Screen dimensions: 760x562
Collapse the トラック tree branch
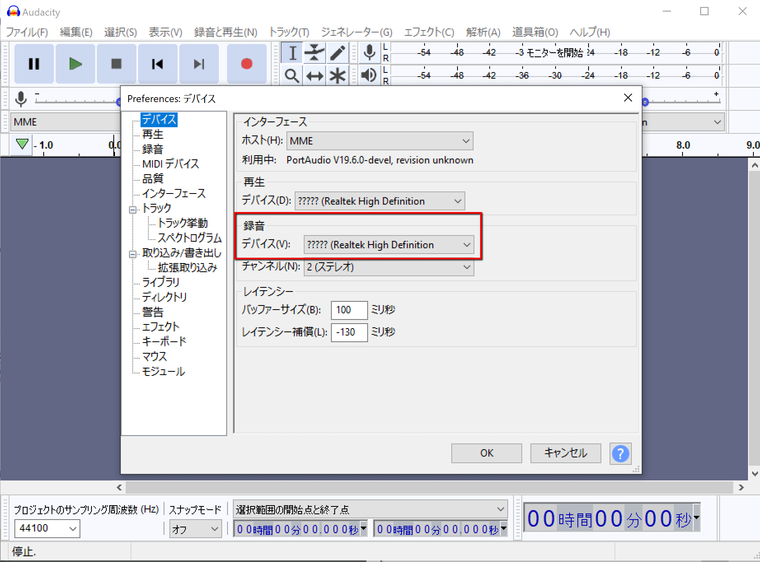133,209
